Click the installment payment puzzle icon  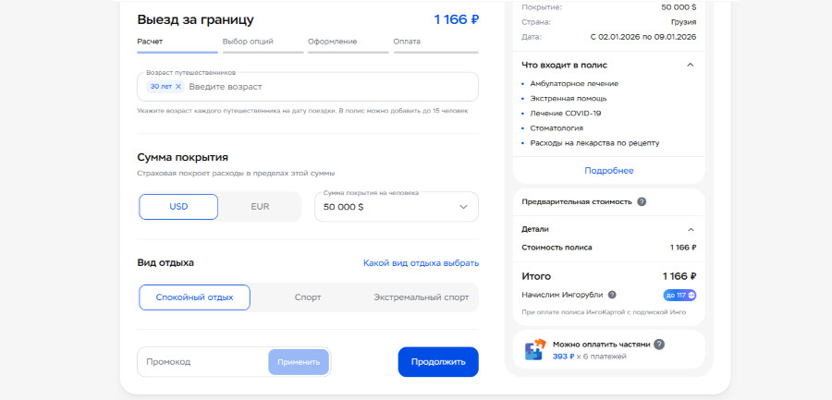pos(535,349)
